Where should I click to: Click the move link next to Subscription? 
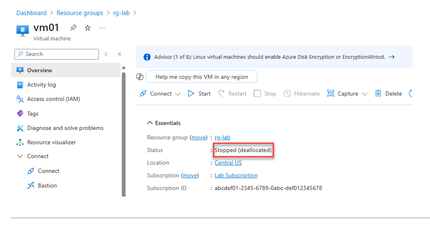tap(190, 176)
